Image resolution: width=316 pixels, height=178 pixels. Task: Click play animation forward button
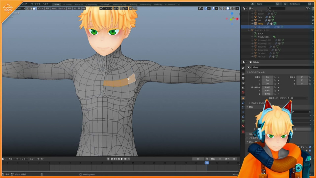pyautogui.click(x=122, y=159)
